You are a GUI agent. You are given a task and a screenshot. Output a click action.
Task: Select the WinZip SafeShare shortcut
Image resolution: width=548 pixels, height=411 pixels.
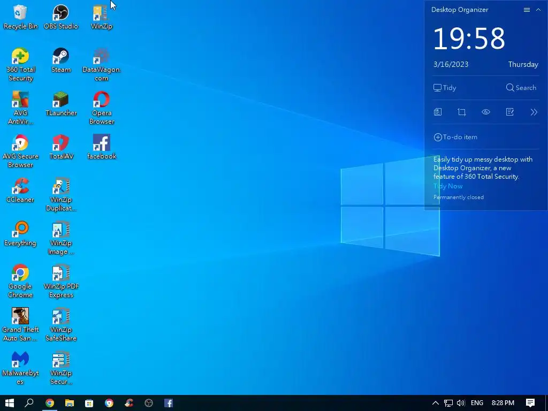[61, 325]
